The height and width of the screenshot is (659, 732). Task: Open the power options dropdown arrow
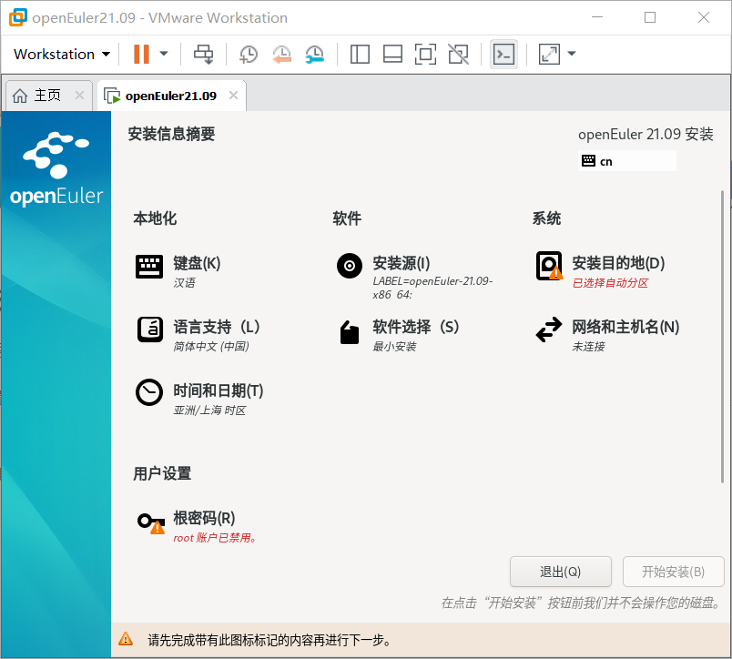(163, 54)
